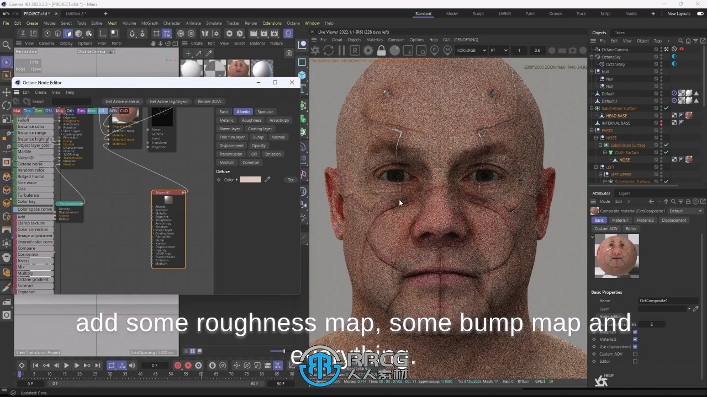The height and width of the screenshot is (397, 707).
Task: Click the Name field containing OctComposite1
Action: click(668, 301)
